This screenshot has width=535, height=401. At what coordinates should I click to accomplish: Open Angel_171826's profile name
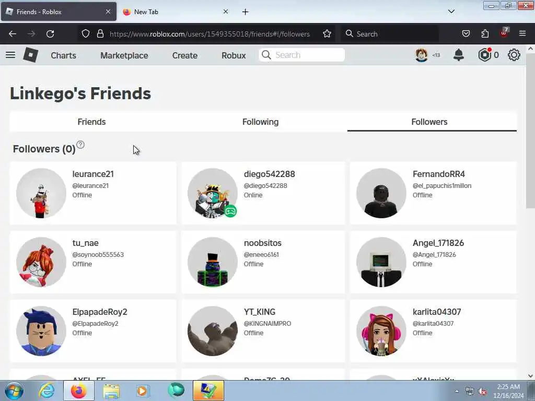[438, 243]
